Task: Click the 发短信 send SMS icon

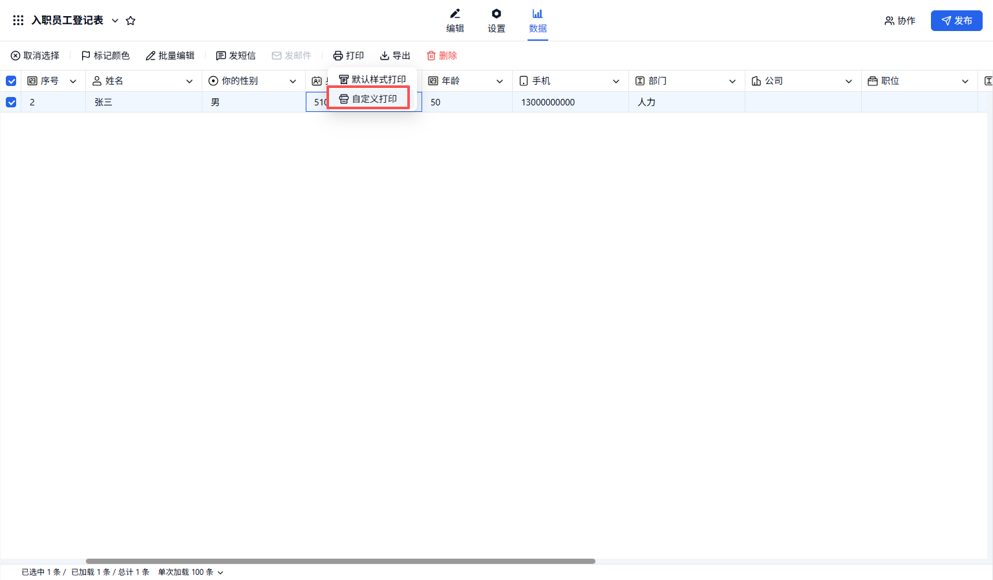Action: (221, 56)
